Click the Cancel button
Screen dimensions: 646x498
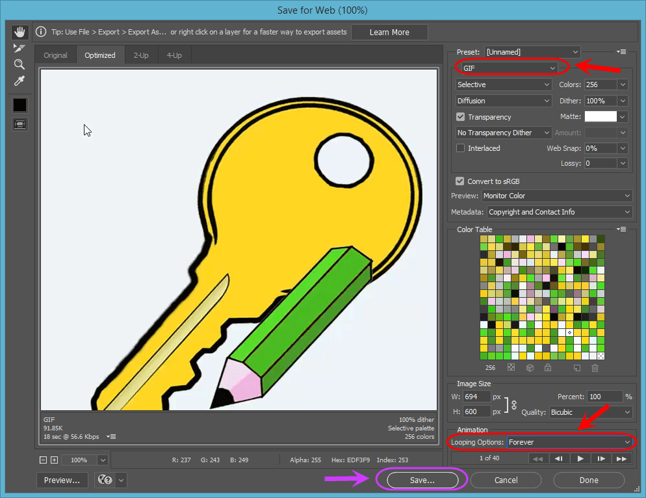[506, 480]
